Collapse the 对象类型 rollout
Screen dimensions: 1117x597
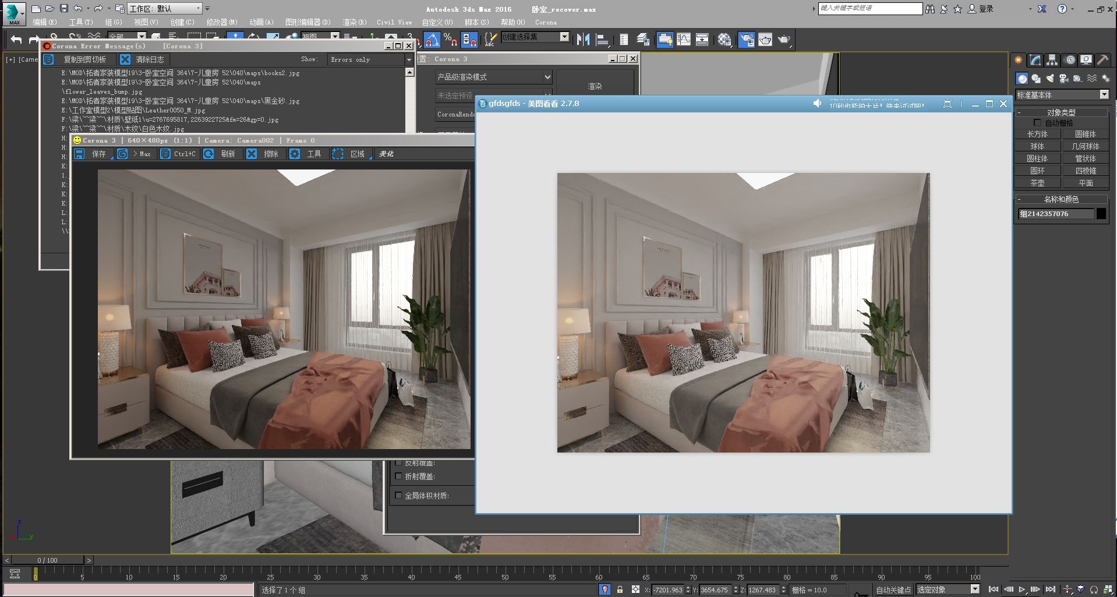pos(1061,112)
